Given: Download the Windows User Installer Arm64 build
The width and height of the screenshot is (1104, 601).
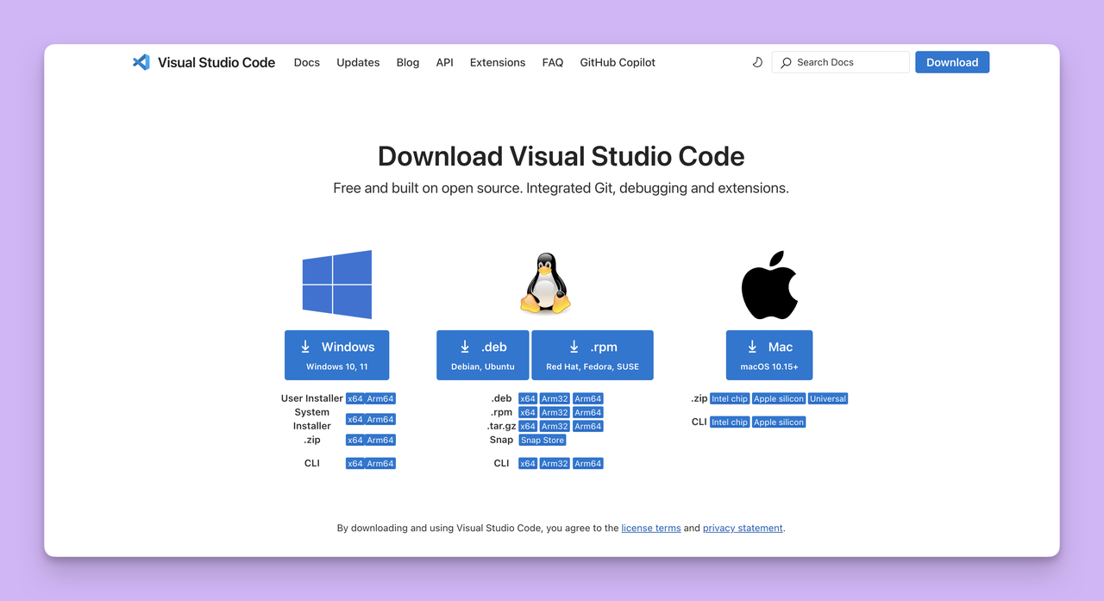Looking at the screenshot, I should tap(380, 398).
